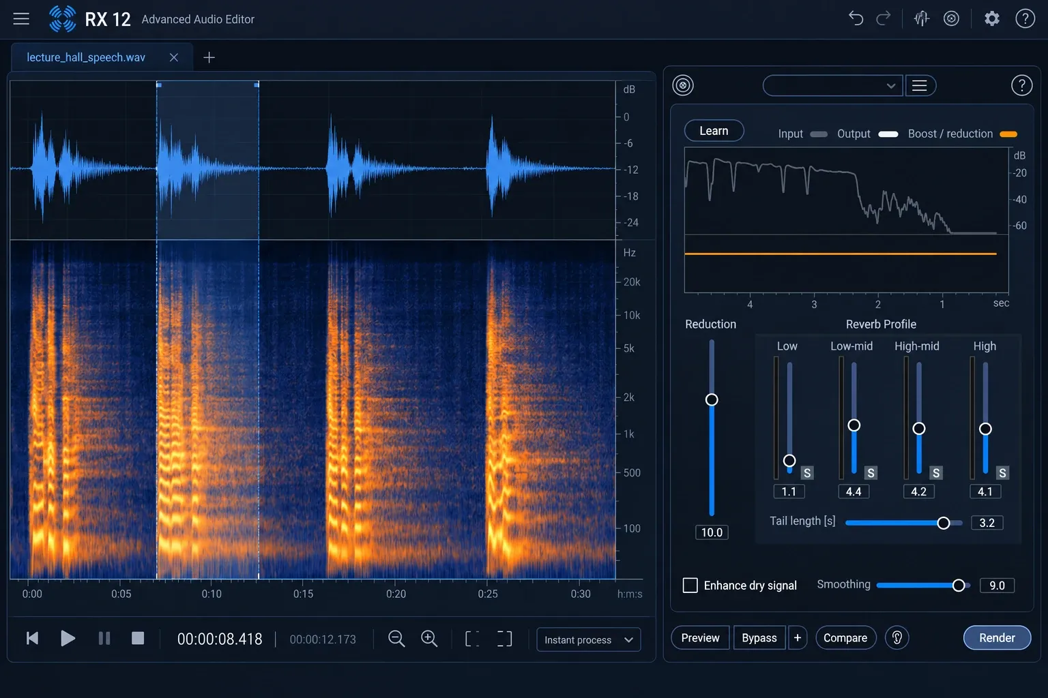This screenshot has height=698, width=1048.
Task: Add Bypass option with plus button
Action: pyautogui.click(x=797, y=638)
